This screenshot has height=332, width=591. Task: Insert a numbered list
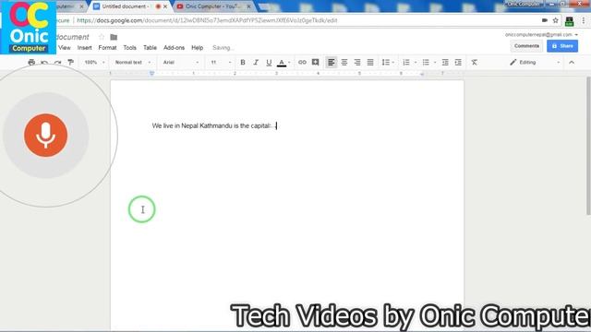pos(406,63)
